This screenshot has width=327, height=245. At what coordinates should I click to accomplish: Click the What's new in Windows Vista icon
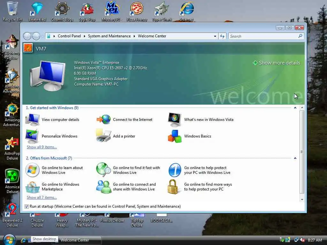click(x=175, y=120)
